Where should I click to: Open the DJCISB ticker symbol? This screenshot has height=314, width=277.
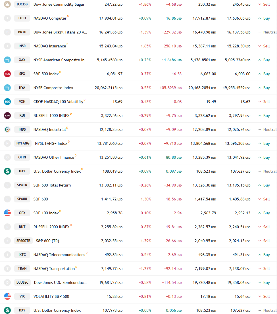pos(22,4)
